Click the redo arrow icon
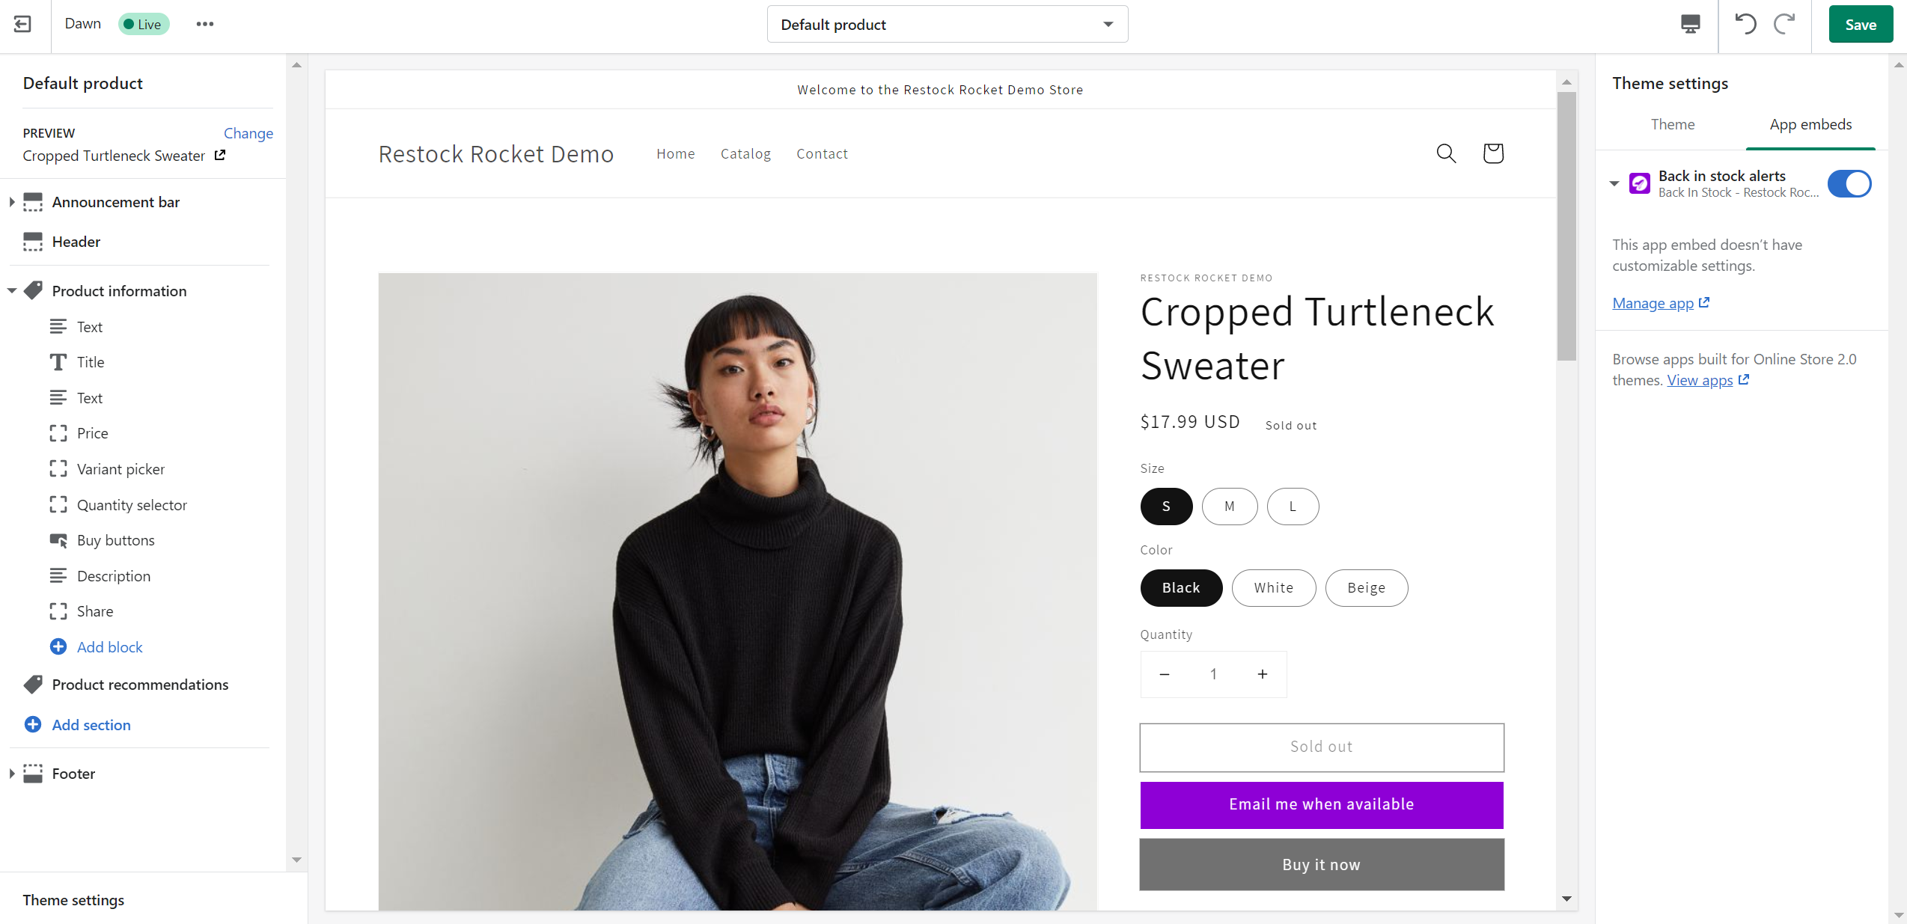 [x=1784, y=25]
